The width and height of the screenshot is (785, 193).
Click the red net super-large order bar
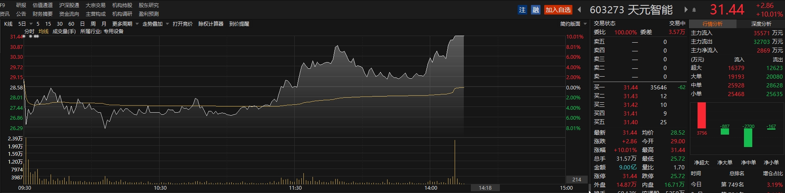(x=701, y=116)
